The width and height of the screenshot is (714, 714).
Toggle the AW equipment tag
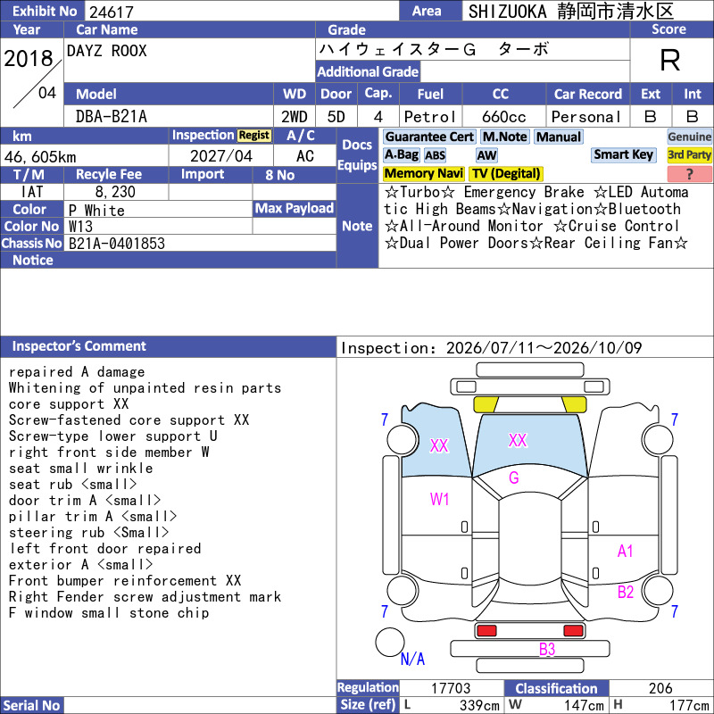[486, 155]
